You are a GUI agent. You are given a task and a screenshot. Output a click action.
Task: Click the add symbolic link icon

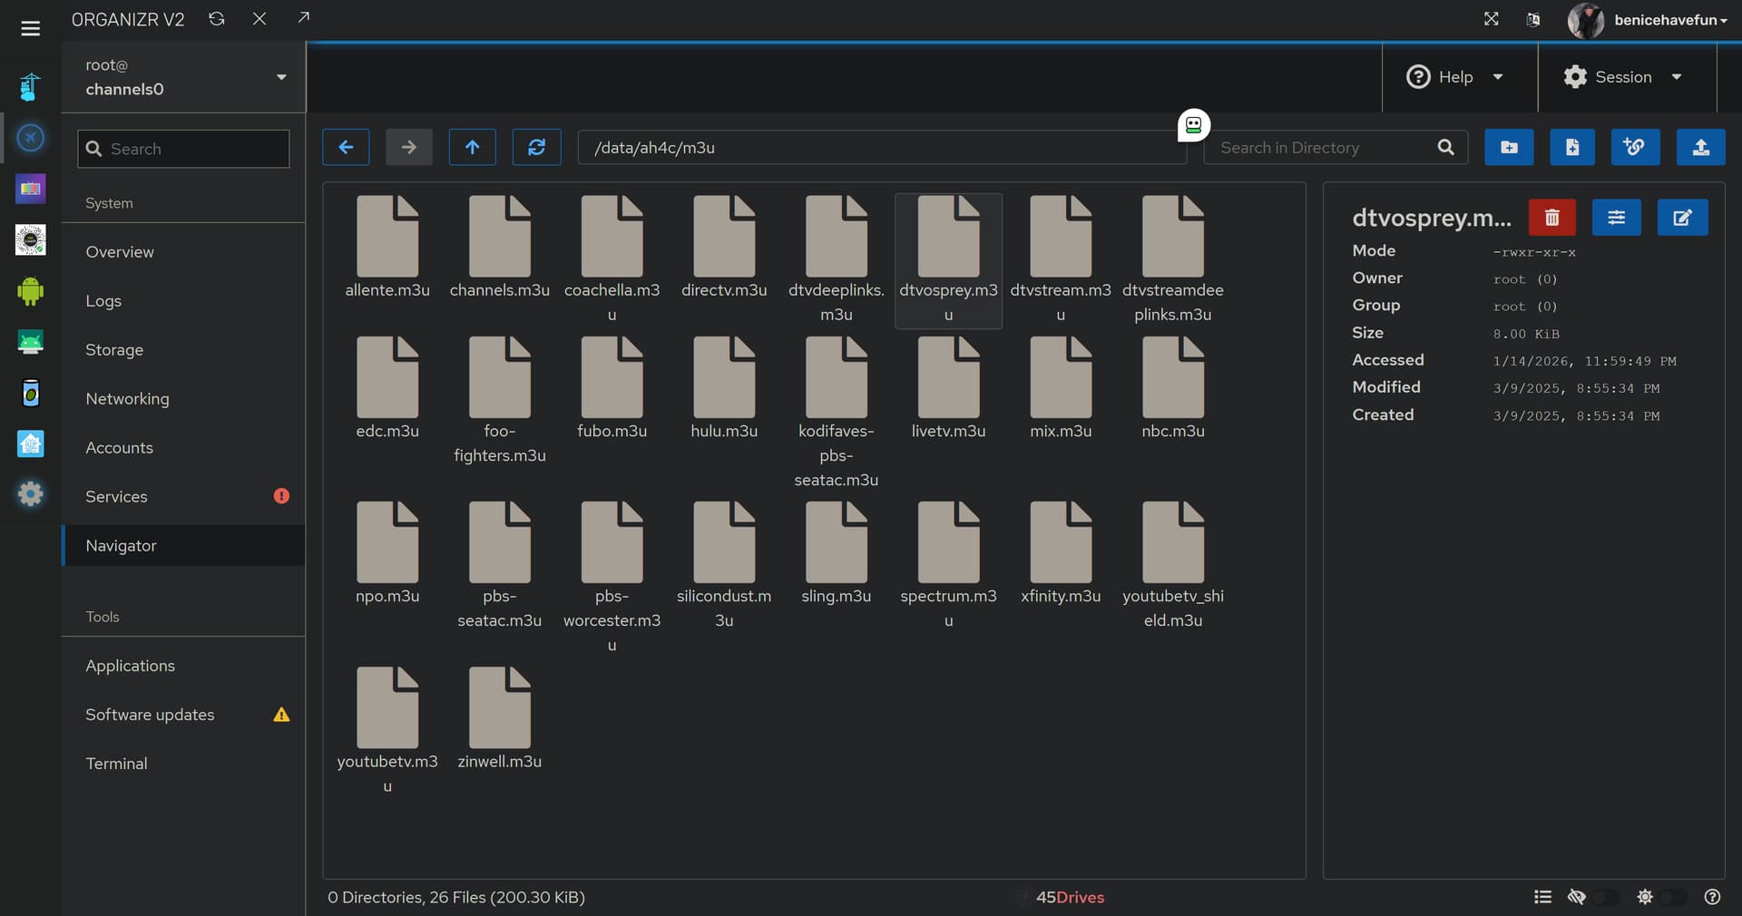pos(1635,147)
